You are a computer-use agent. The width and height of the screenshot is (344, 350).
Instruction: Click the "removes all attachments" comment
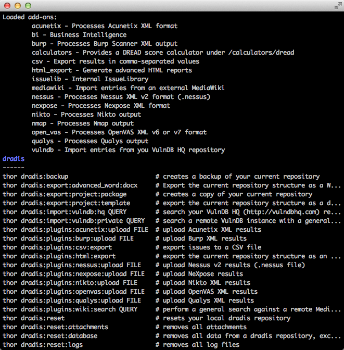click(201, 327)
